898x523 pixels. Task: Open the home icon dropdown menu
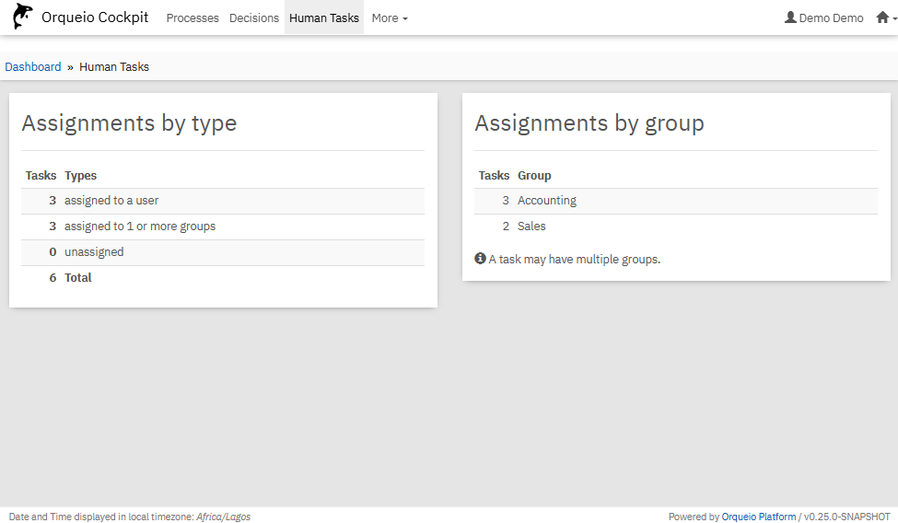tap(882, 17)
